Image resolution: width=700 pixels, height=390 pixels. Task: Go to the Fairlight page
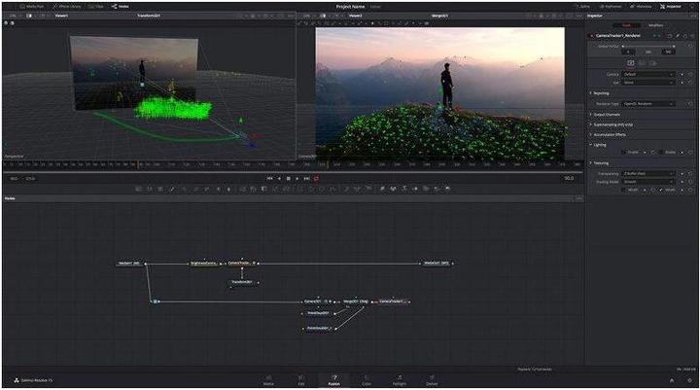[x=400, y=380]
